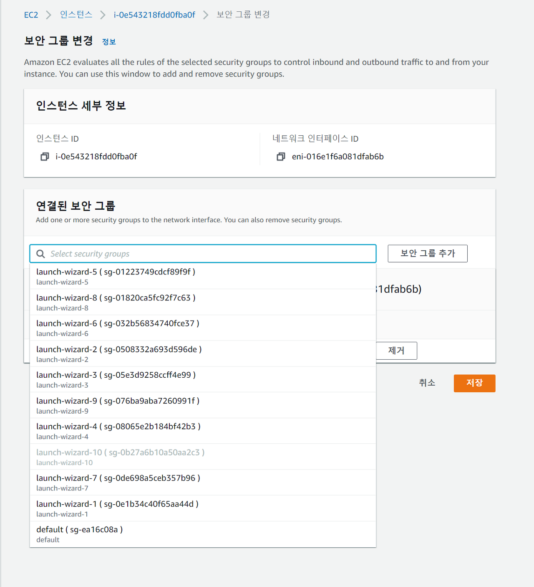
Task: Click the 제거 button
Action: 396,351
